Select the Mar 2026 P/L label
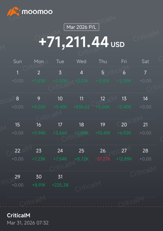The image size is (163, 231). (x=81, y=27)
